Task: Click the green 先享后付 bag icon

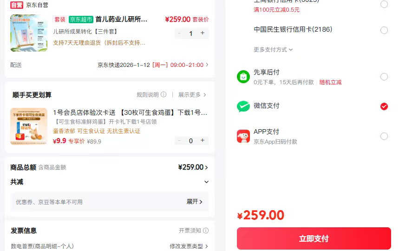Action: [x=243, y=77]
